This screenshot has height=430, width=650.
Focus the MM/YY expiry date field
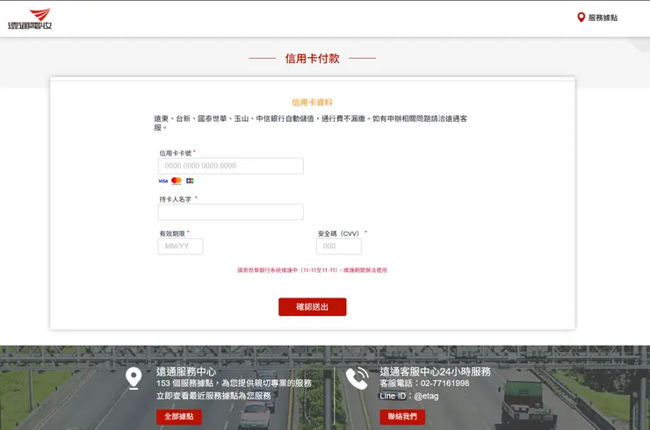(x=180, y=246)
